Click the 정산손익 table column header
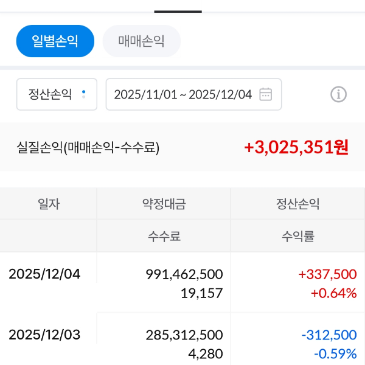Image resolution: width=365 pixels, height=365 pixels. 297,204
